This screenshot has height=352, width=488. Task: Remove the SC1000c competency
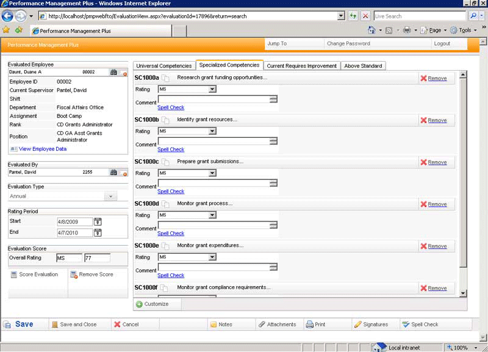(433, 162)
